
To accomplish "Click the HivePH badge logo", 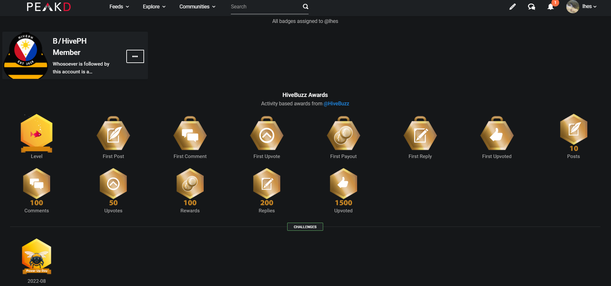I will click(x=26, y=56).
